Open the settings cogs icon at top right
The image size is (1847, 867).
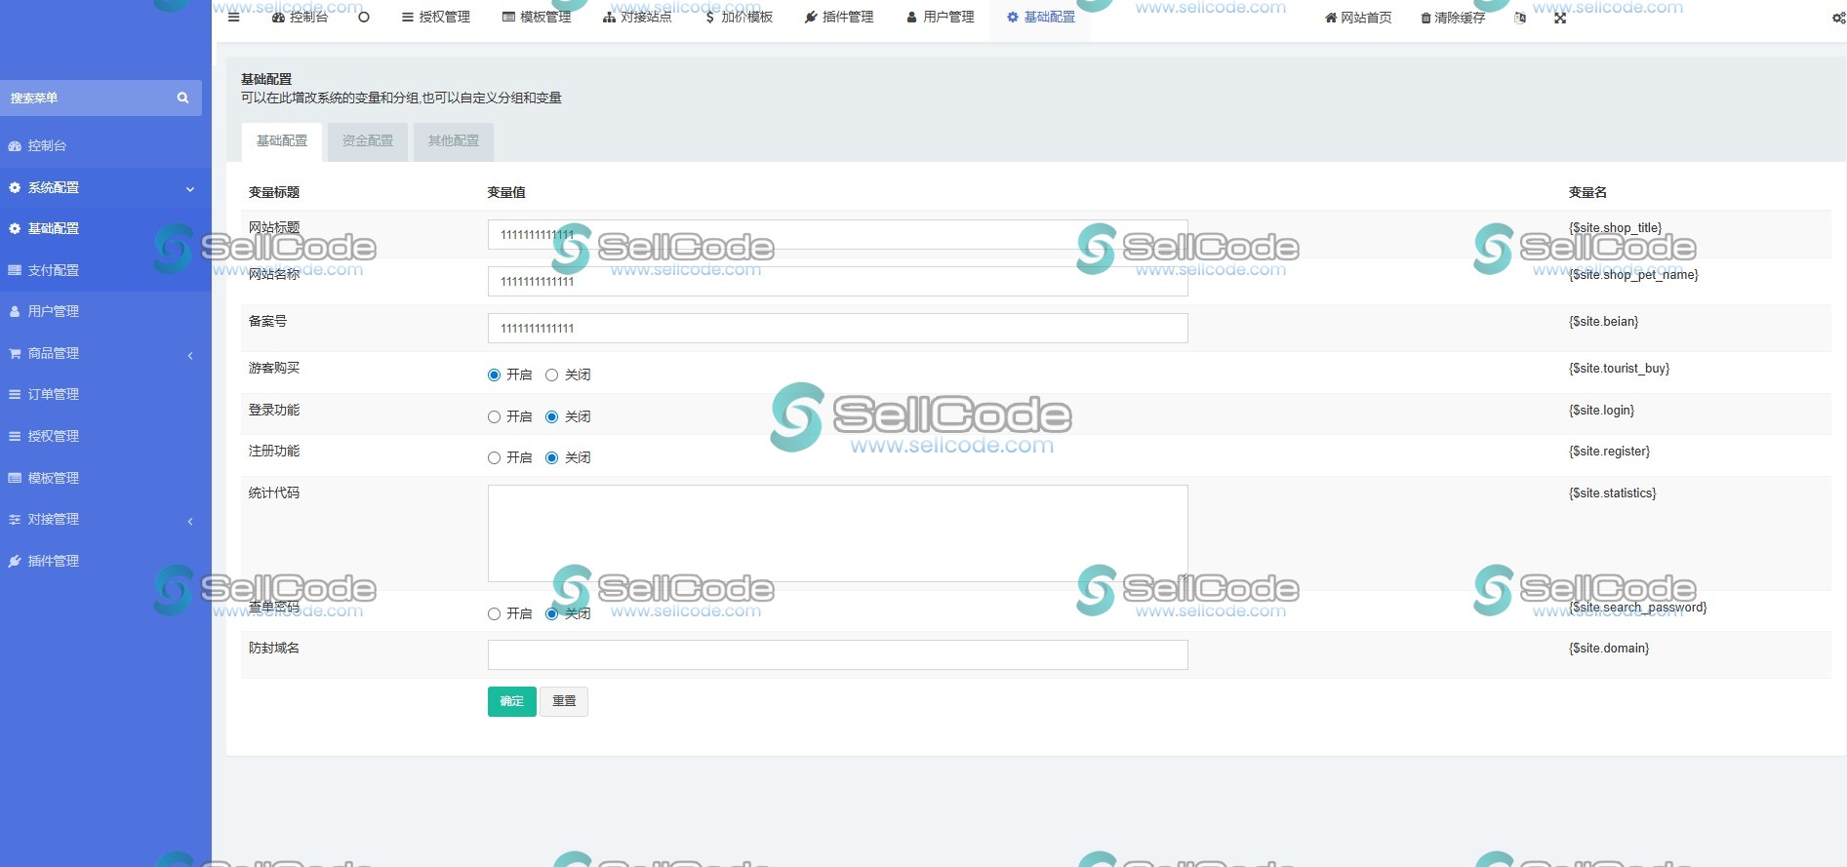click(x=1838, y=18)
